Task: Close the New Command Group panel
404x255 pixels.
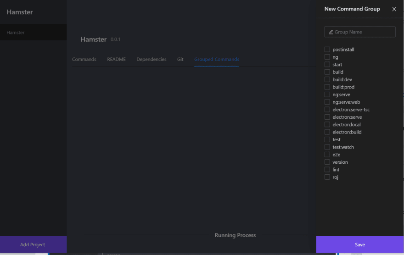Action: pos(394,9)
